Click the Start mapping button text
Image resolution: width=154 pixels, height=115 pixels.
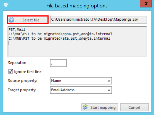(103, 108)
